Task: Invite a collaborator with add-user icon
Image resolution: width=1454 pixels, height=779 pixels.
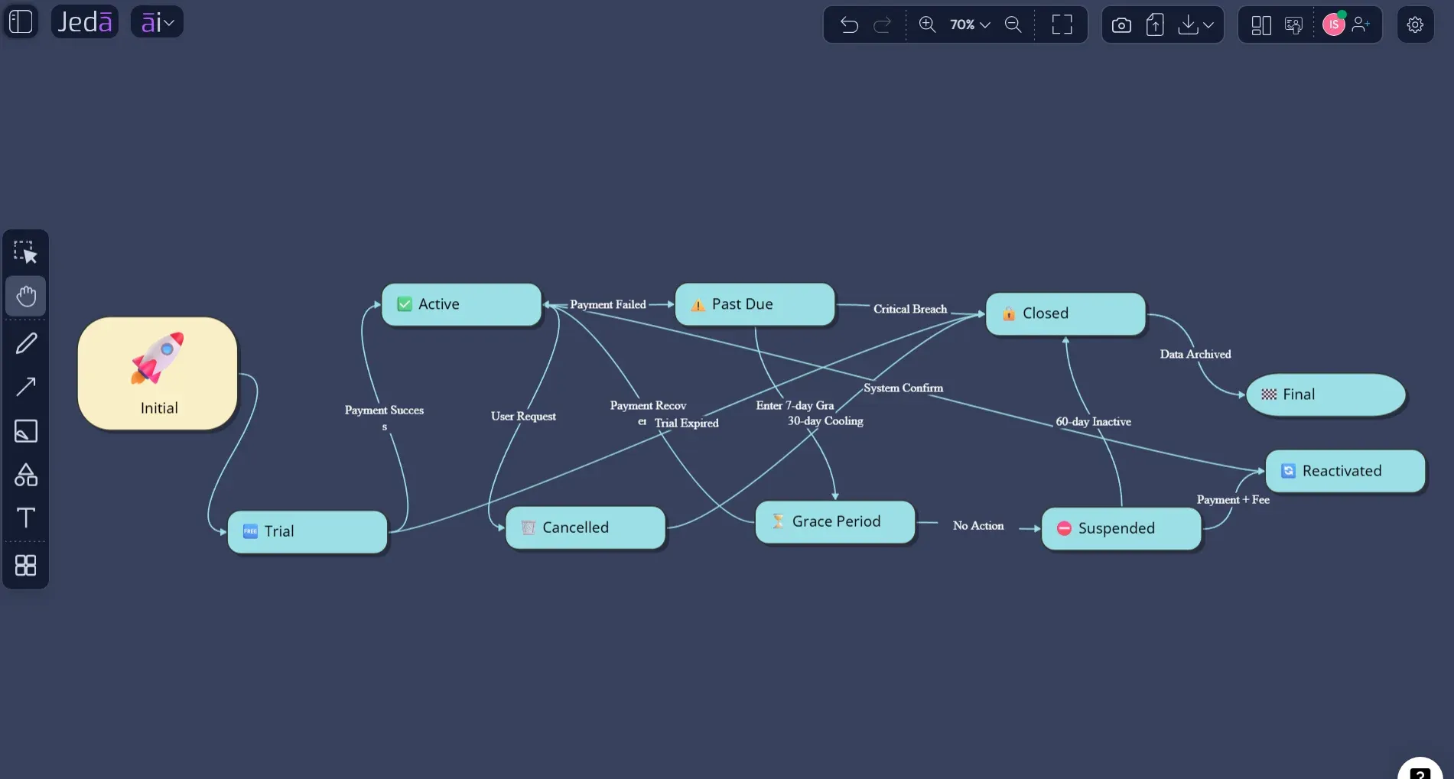Action: pyautogui.click(x=1361, y=24)
